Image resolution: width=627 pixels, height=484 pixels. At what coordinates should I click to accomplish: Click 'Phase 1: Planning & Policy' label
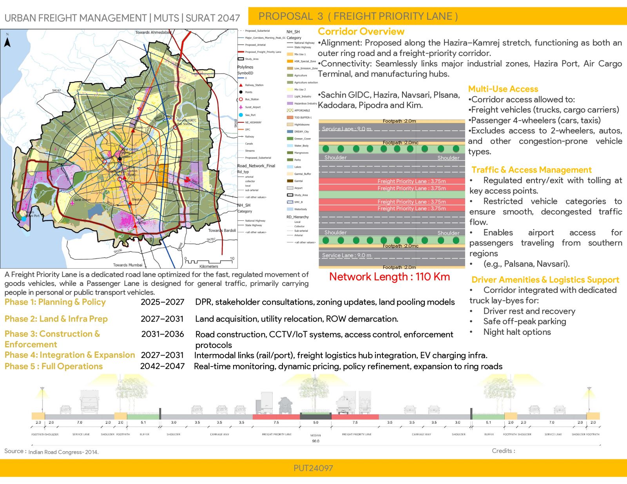(55, 302)
